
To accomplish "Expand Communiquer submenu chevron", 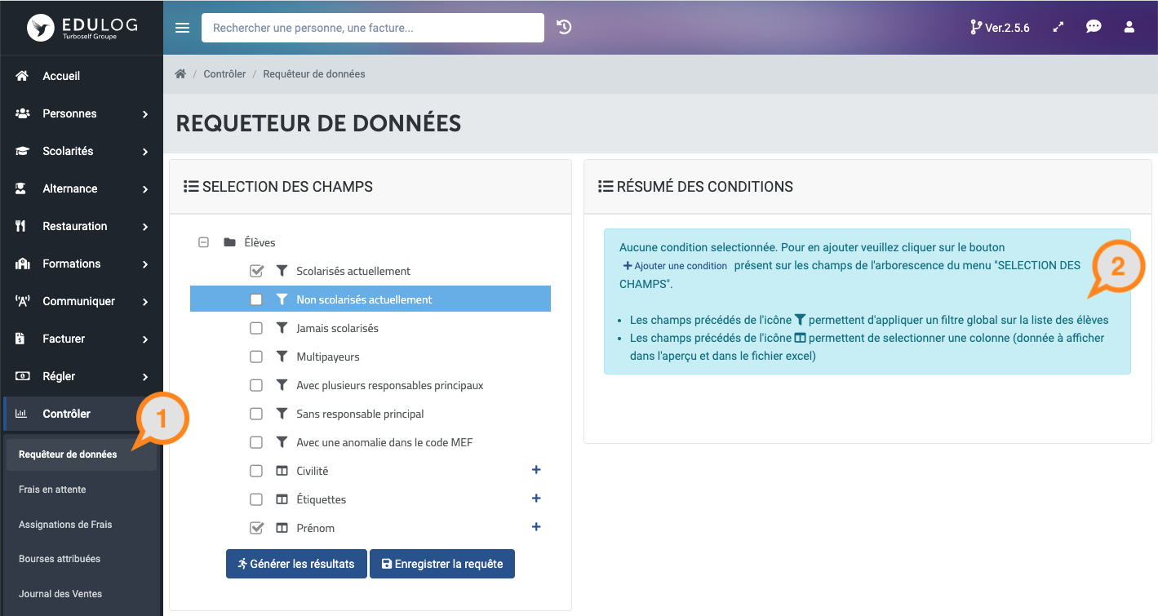I will (x=145, y=302).
